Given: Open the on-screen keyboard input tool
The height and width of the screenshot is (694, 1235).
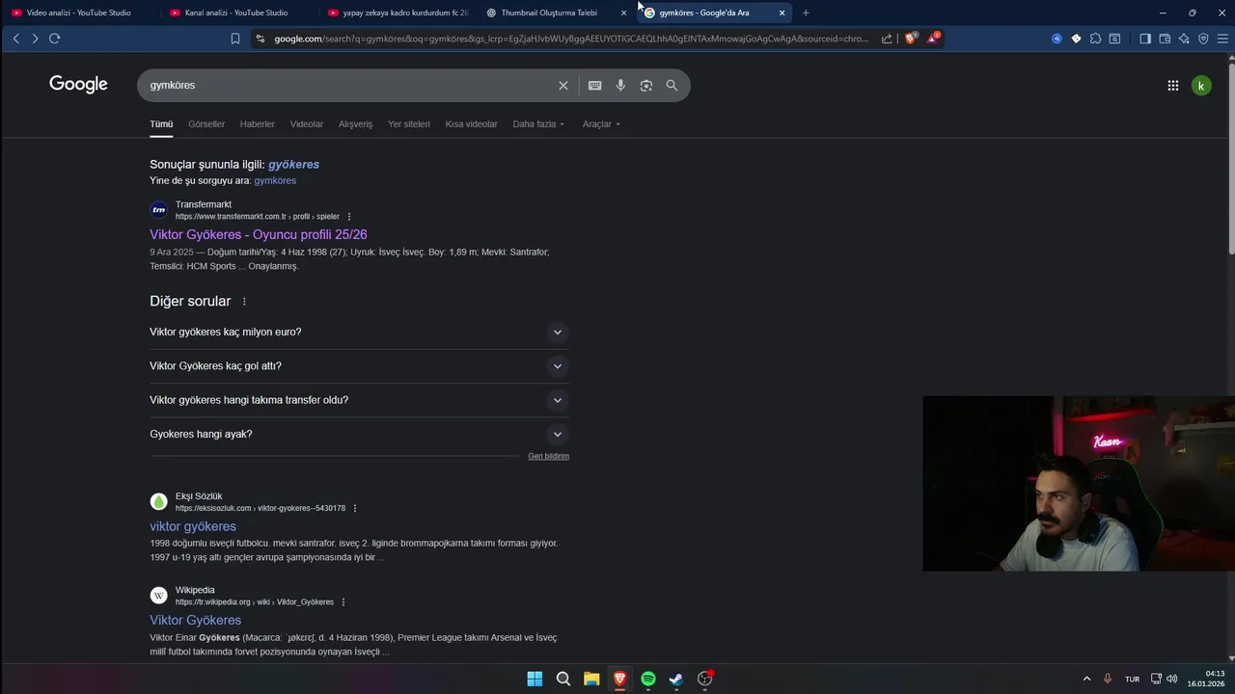Looking at the screenshot, I should (x=594, y=86).
